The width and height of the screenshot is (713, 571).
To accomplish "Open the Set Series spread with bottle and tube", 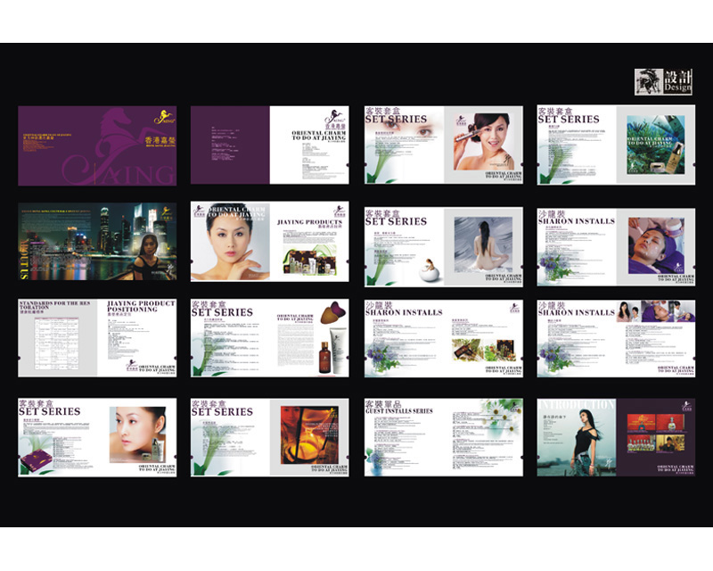I will coord(270,338).
